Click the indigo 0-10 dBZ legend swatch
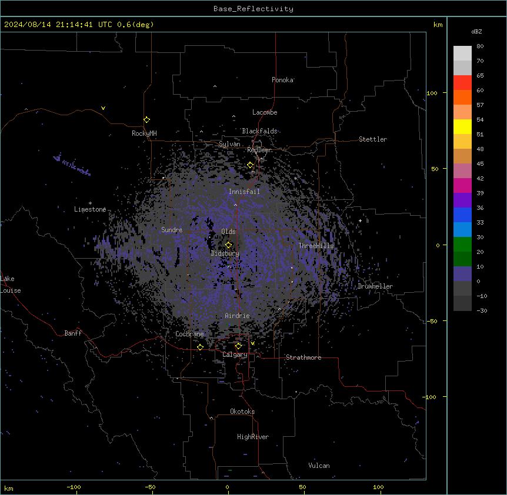 (462, 274)
